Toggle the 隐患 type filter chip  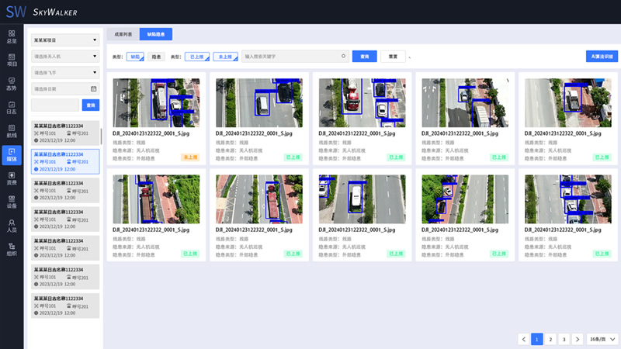click(157, 57)
